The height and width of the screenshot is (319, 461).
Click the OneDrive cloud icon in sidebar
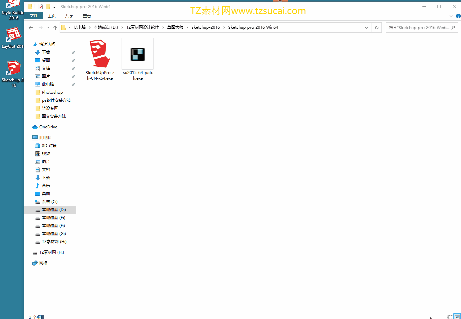[x=35, y=127]
